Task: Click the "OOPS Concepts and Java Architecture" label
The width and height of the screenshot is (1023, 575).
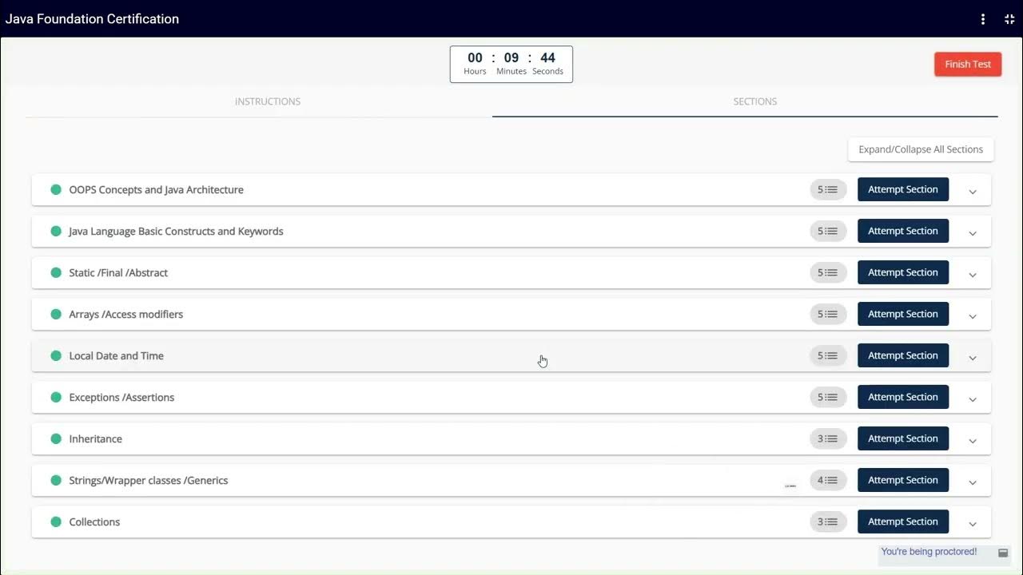Action: click(x=157, y=190)
